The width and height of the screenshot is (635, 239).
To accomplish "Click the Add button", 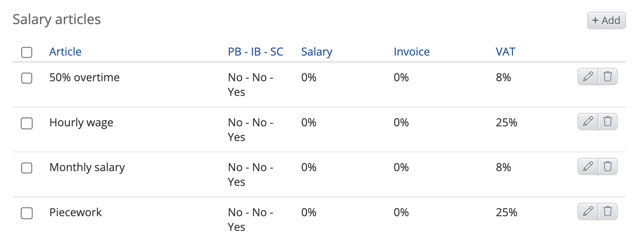I will [x=606, y=20].
